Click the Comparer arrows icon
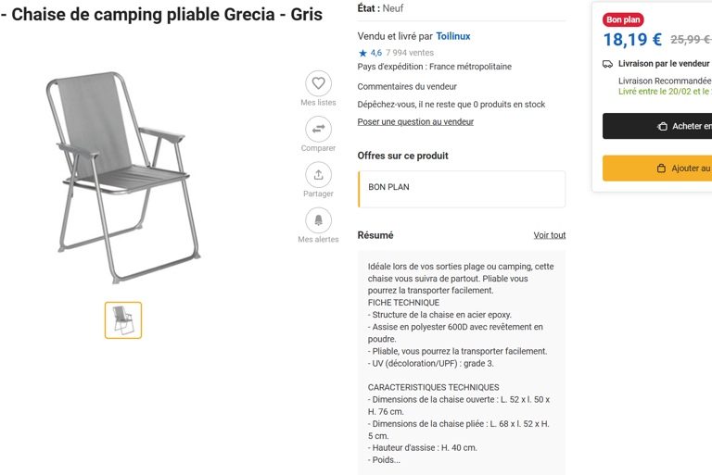The height and width of the screenshot is (475, 712). pyautogui.click(x=318, y=129)
